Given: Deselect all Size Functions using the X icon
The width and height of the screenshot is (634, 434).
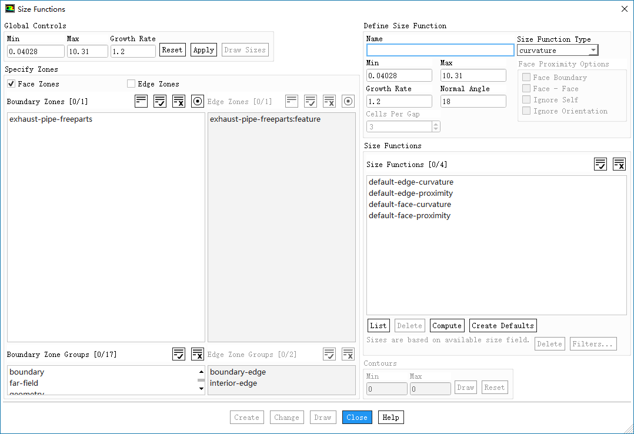Looking at the screenshot, I should (619, 164).
